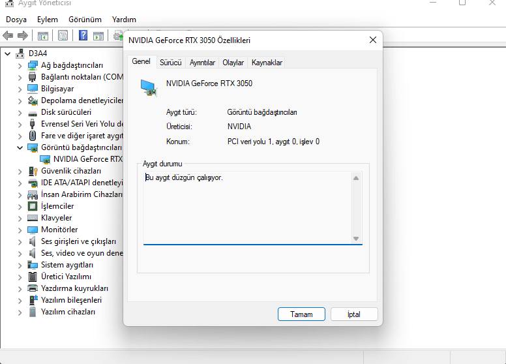Open the Yardım menu
506x364 pixels.
click(x=124, y=20)
